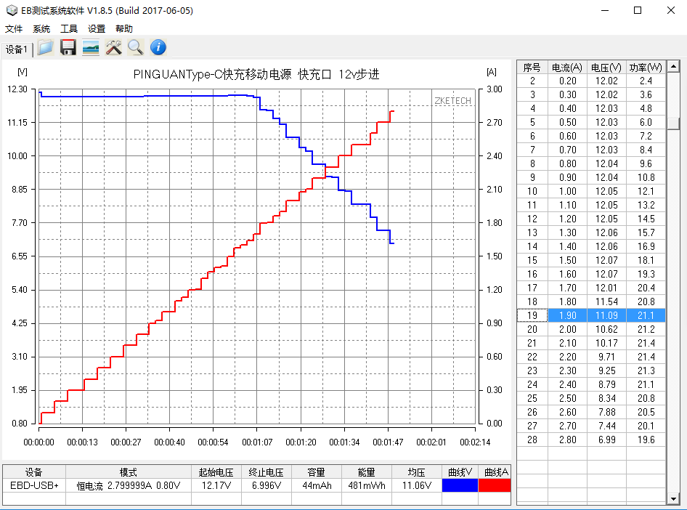Click current cell 2.80 in row 28
Viewport: 687px width, 510px height.
(x=567, y=440)
